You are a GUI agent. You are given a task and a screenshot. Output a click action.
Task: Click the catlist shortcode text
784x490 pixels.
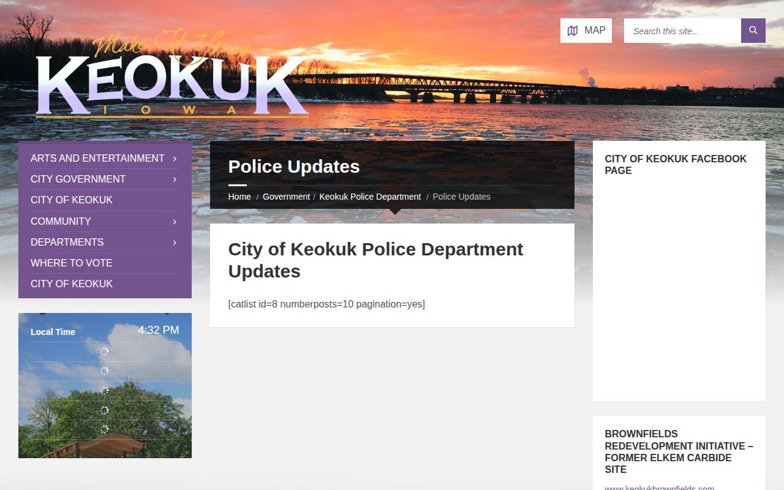326,304
